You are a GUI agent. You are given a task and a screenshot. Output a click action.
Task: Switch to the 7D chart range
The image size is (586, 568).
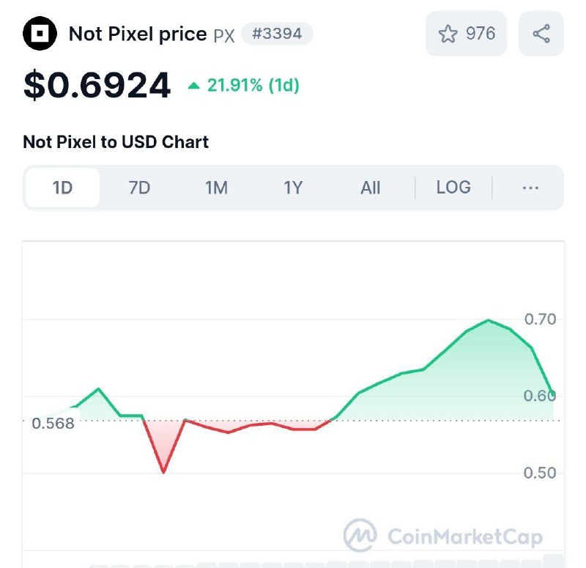click(139, 188)
